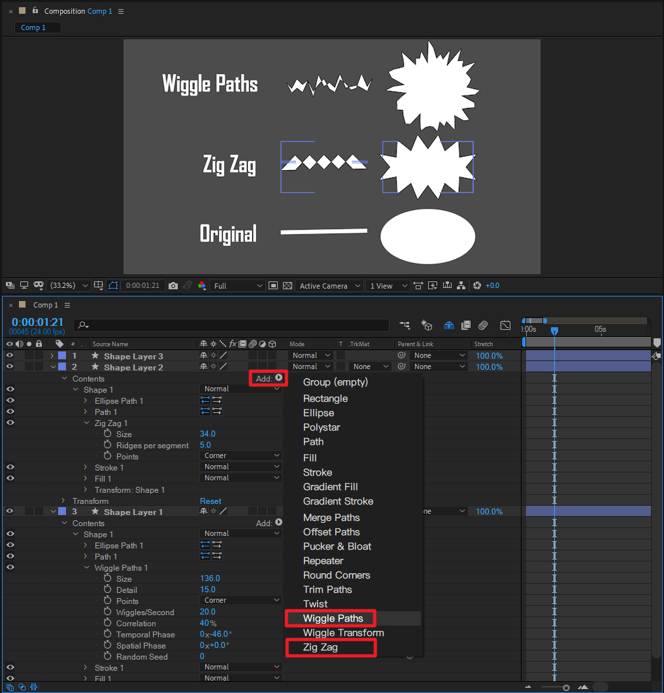664x693 pixels.
Task: Click the Frame Blending icon in timeline
Action: (x=466, y=325)
